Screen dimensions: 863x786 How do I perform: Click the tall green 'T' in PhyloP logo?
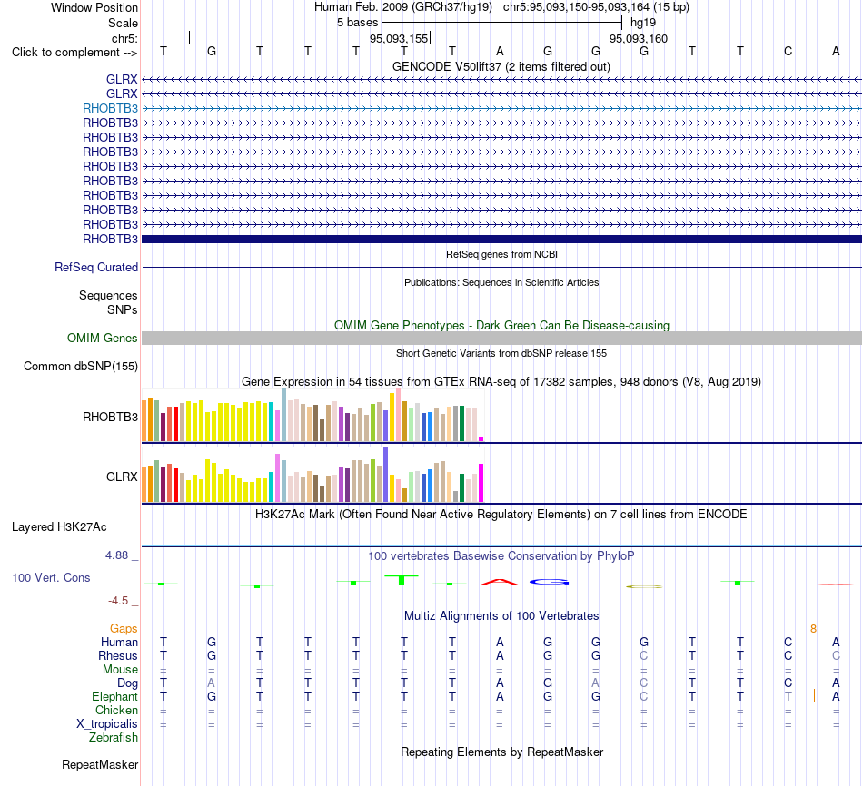click(x=402, y=580)
